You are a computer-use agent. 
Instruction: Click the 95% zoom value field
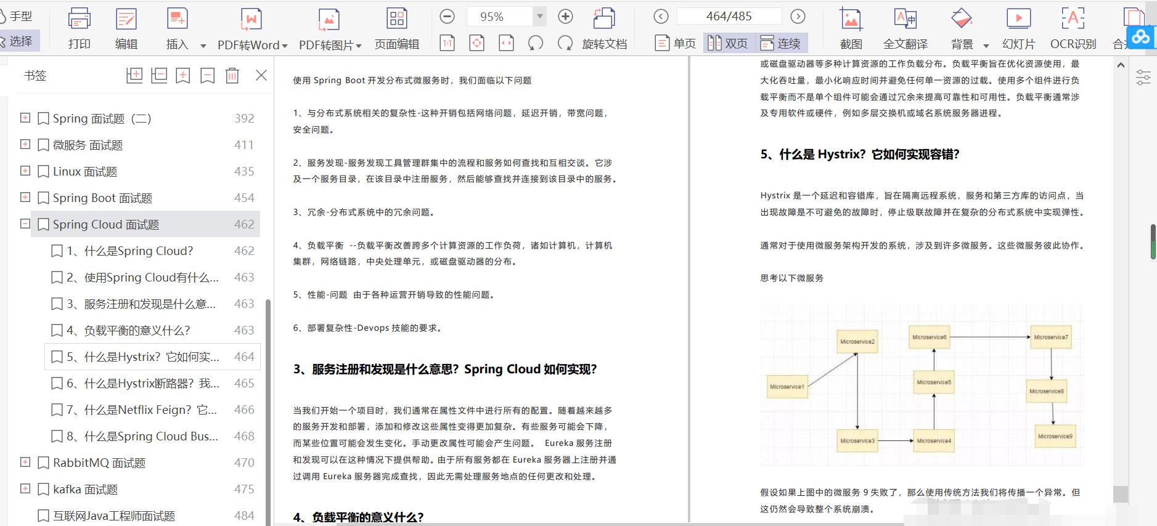tap(499, 17)
